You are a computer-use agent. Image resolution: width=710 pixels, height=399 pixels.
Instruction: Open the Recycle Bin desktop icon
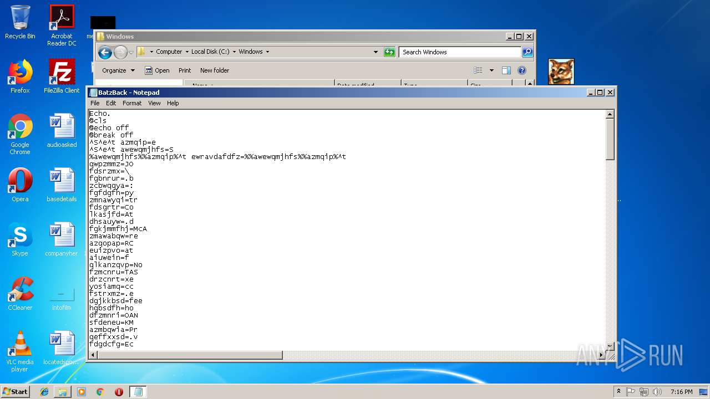pyautogui.click(x=20, y=22)
